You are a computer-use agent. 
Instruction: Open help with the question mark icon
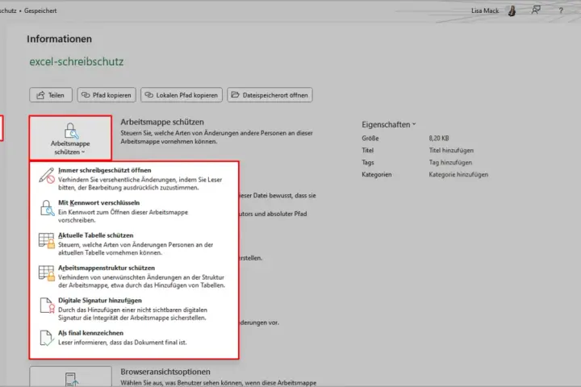[561, 10]
